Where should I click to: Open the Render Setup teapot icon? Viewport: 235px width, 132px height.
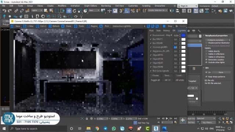pyautogui.click(x=220, y=11)
